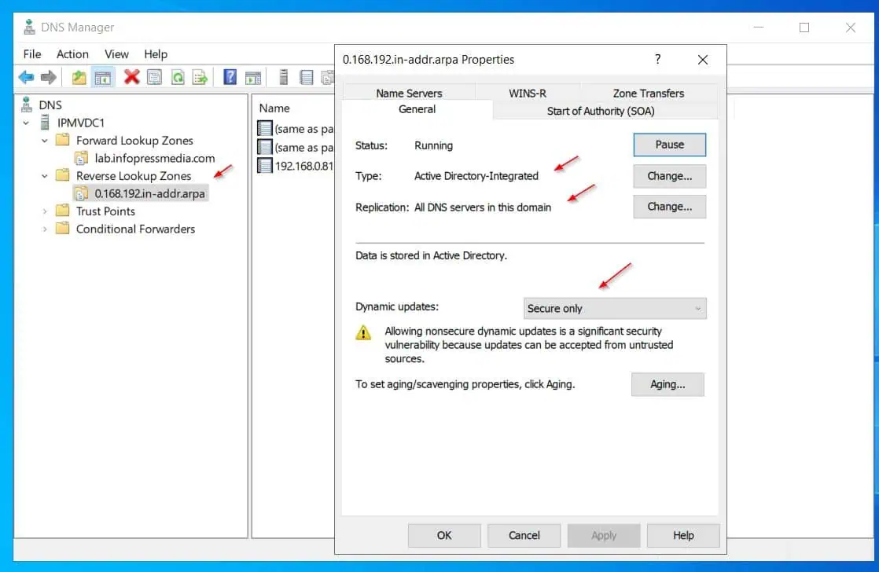Click Change button next to Replication

click(669, 207)
